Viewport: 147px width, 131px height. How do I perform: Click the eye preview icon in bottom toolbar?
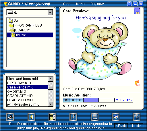(10, 117)
